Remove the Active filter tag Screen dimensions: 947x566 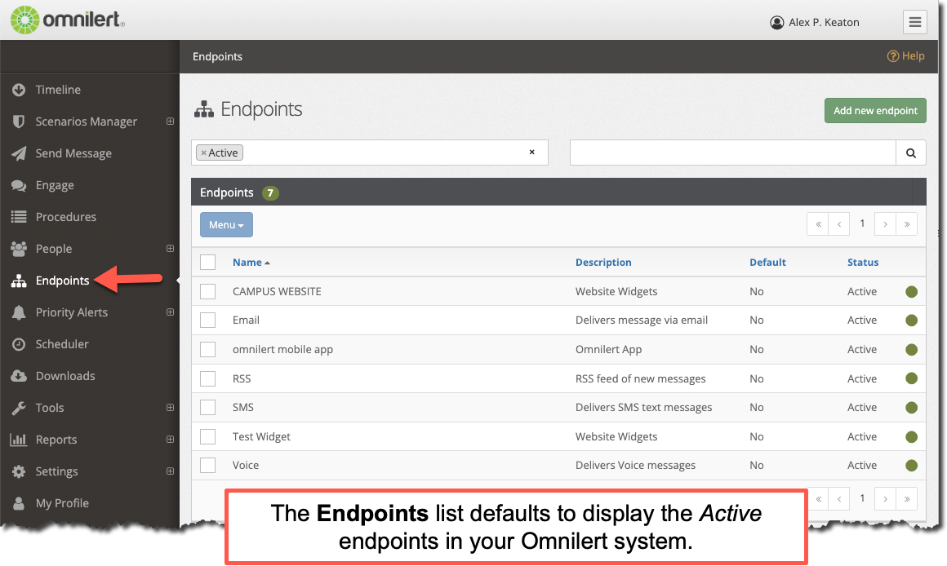pos(203,153)
